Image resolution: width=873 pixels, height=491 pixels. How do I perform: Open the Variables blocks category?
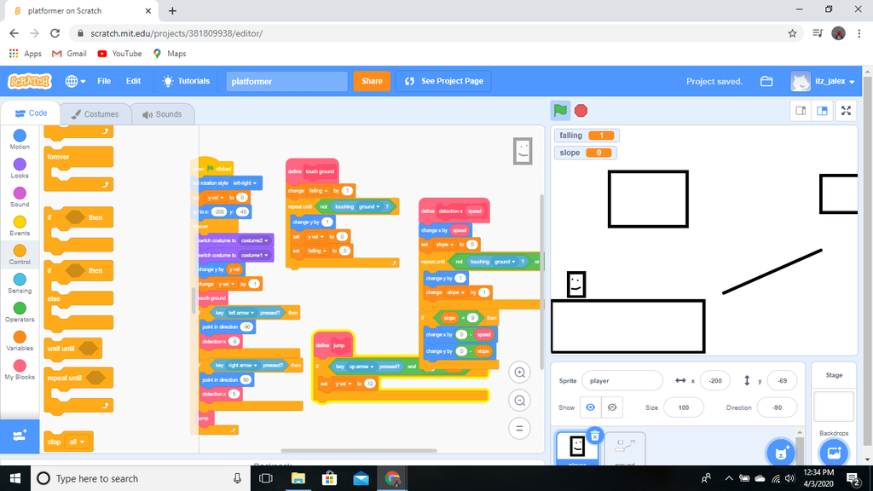coord(20,341)
